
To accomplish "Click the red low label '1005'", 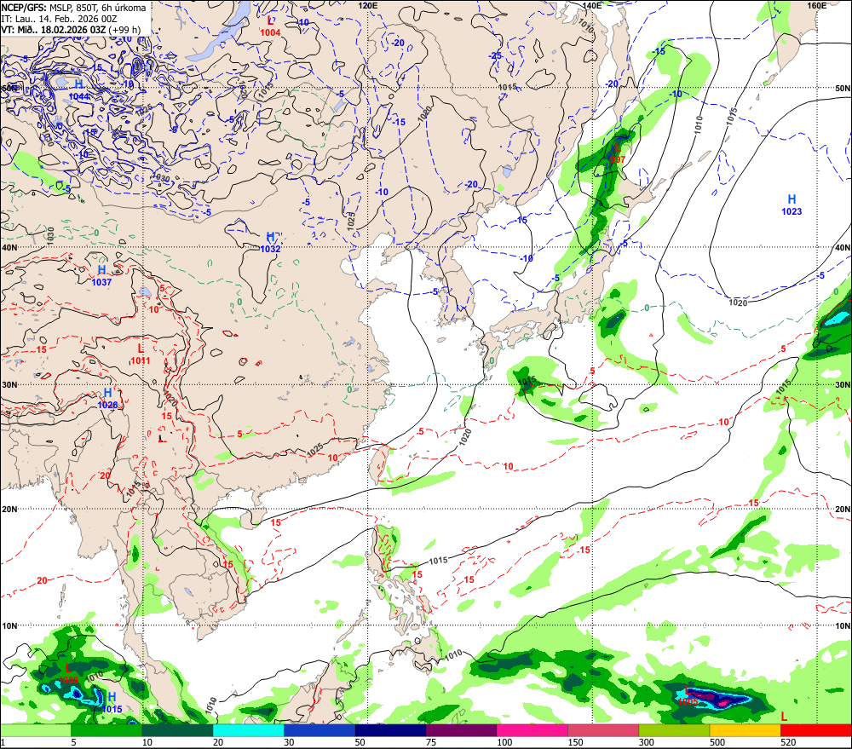I will point(688,702).
